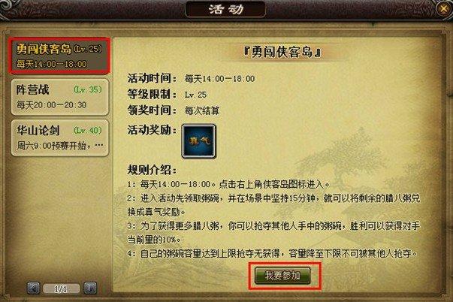Click the 真气 reward icon
The width and height of the screenshot is (453, 302).
[198, 141]
